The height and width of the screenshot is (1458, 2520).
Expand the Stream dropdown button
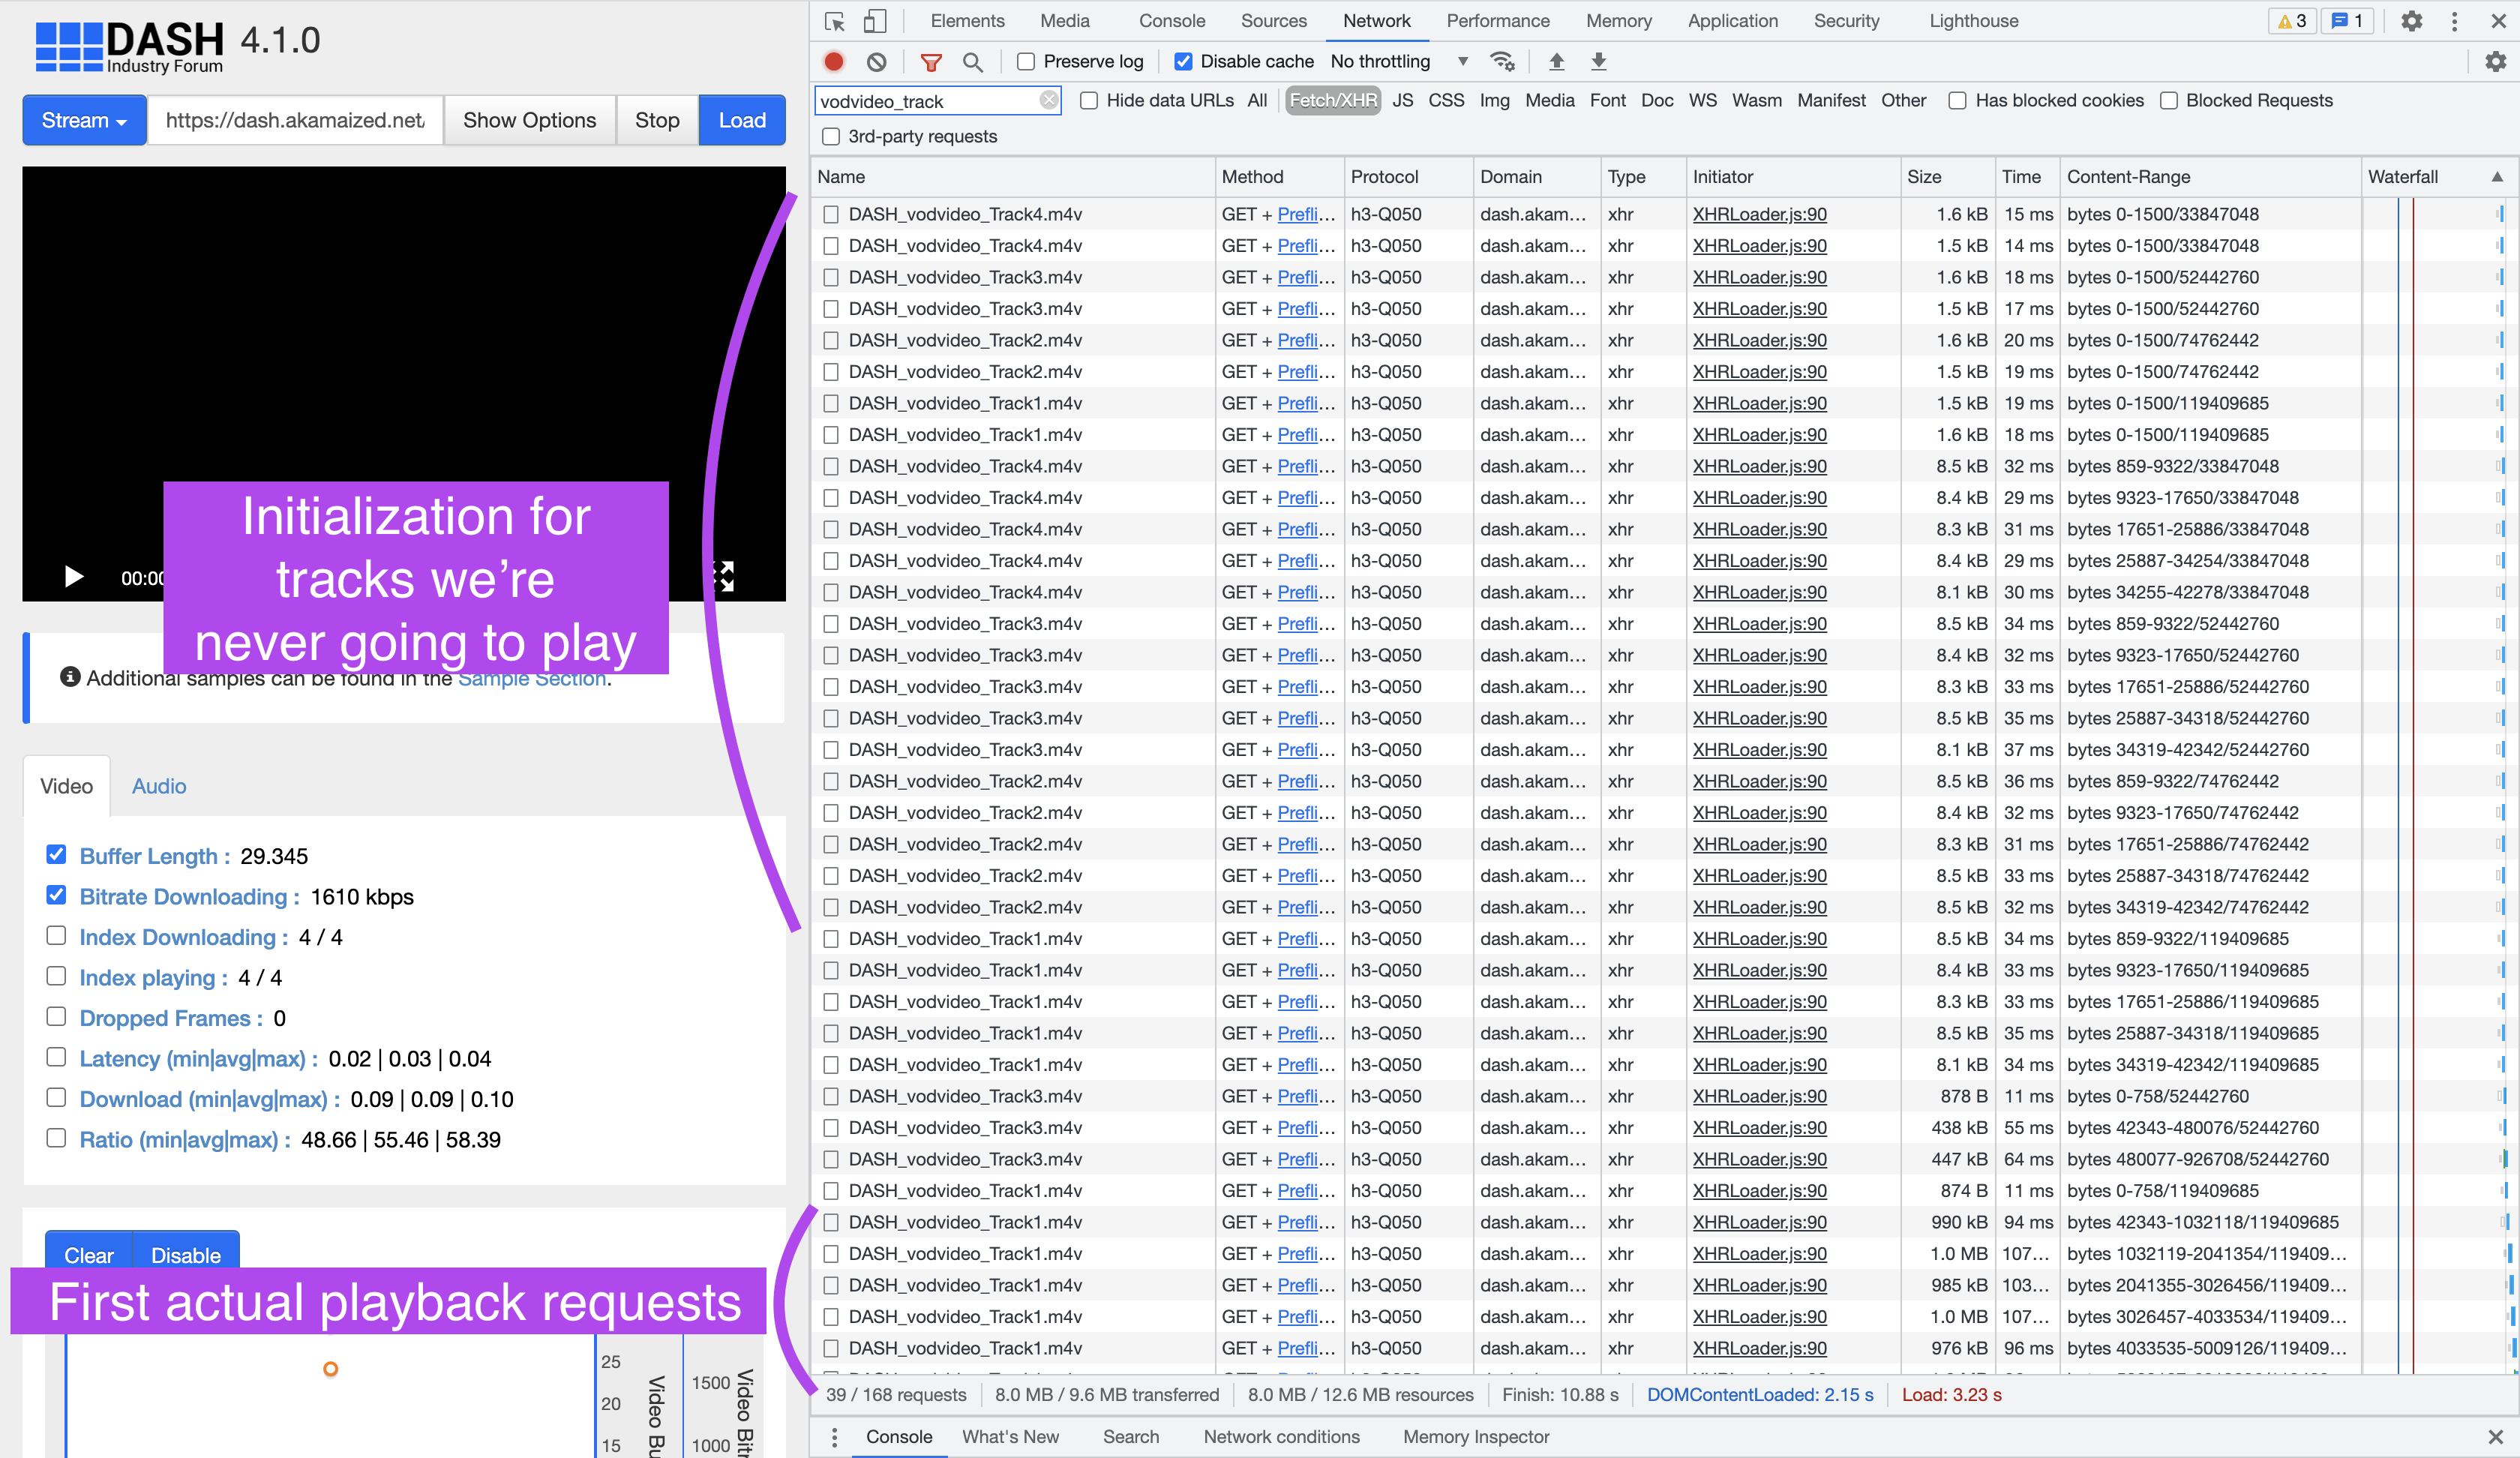click(x=84, y=120)
